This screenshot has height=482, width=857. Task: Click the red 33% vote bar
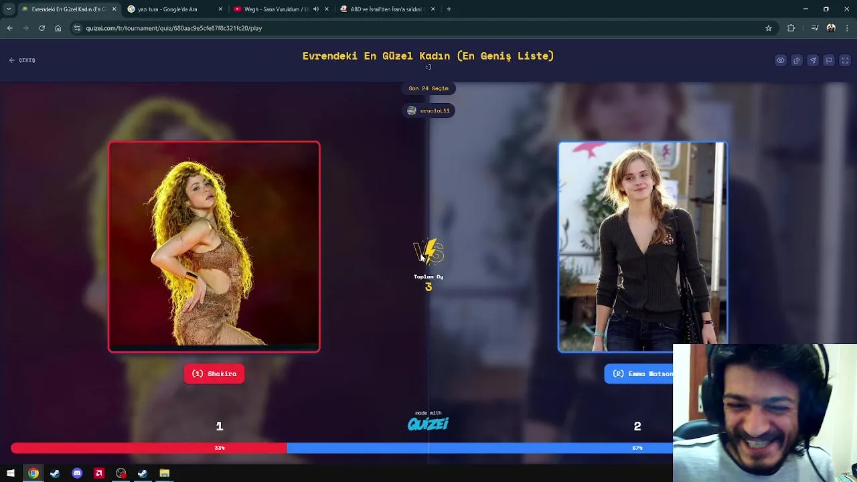[149, 448]
